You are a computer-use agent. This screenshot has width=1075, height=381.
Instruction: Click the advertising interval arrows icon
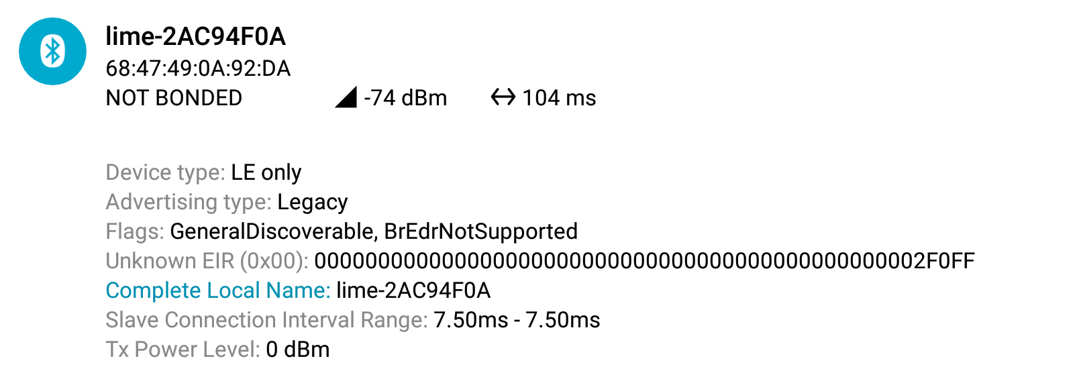click(503, 97)
